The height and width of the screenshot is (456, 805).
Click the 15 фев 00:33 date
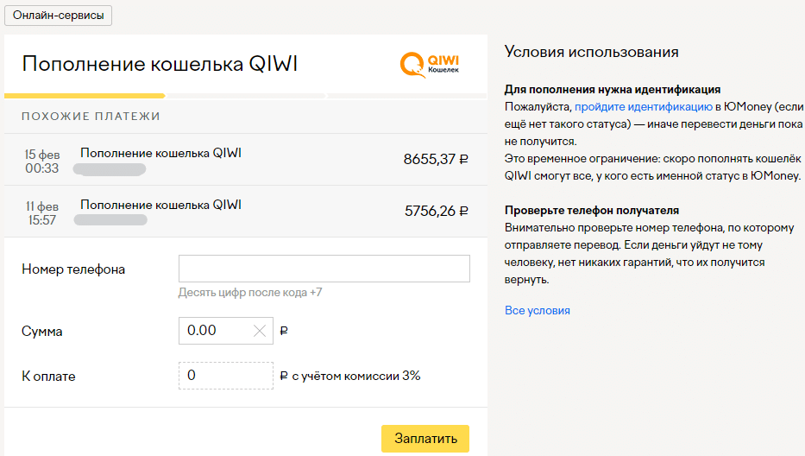[x=42, y=161]
